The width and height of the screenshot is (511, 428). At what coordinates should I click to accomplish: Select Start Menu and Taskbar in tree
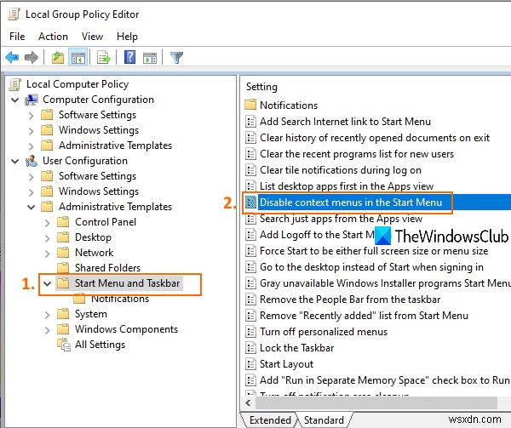click(127, 283)
